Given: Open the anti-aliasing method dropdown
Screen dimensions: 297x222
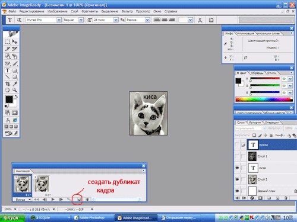Looking at the screenshot, I should (x=147, y=20).
